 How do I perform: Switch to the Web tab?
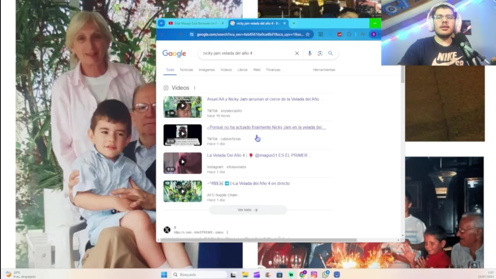pyautogui.click(x=257, y=70)
